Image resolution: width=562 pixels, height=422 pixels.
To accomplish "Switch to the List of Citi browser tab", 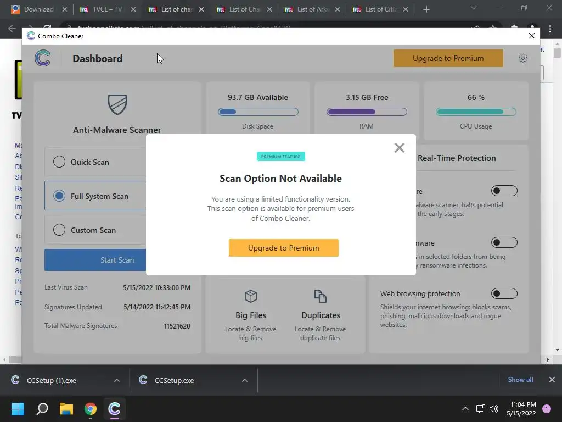I will [x=380, y=9].
